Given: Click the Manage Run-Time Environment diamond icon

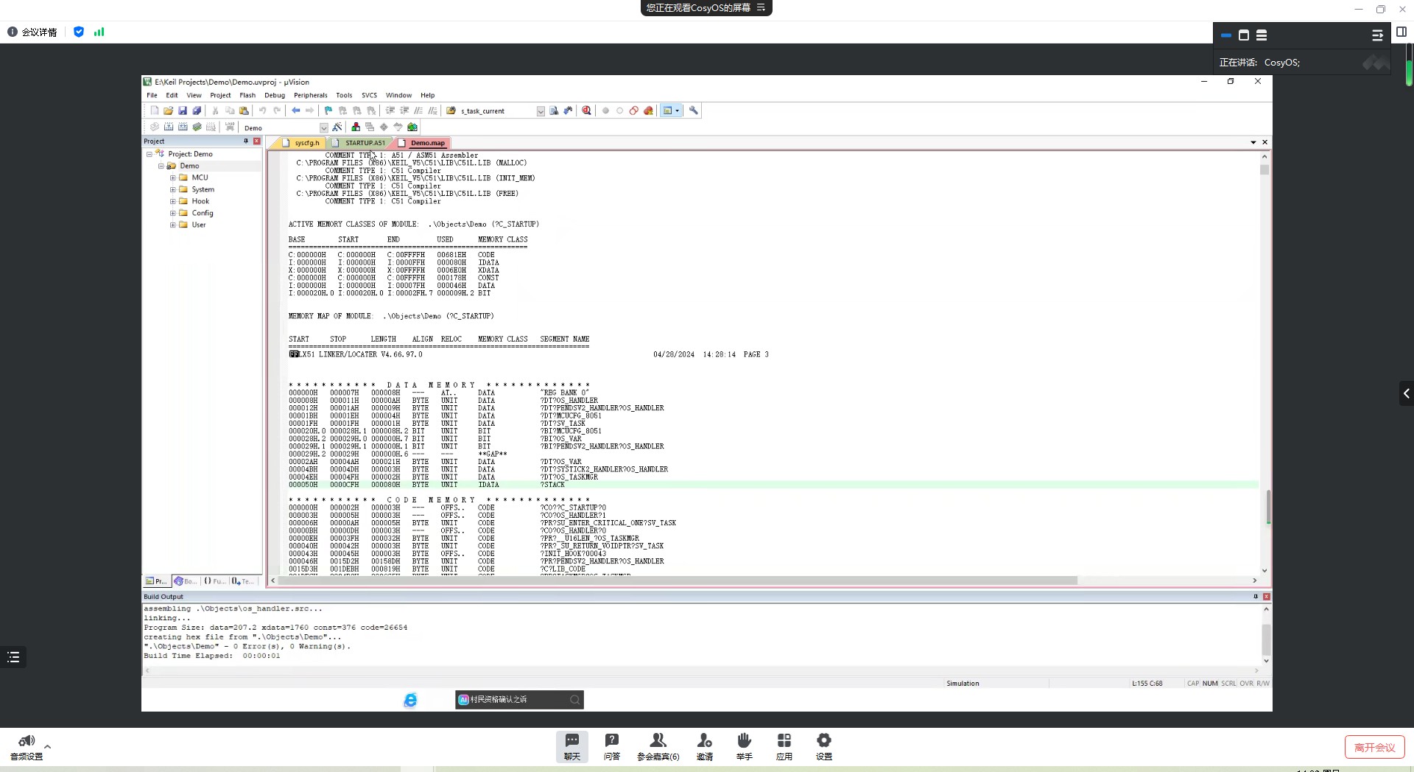Looking at the screenshot, I should tap(384, 127).
